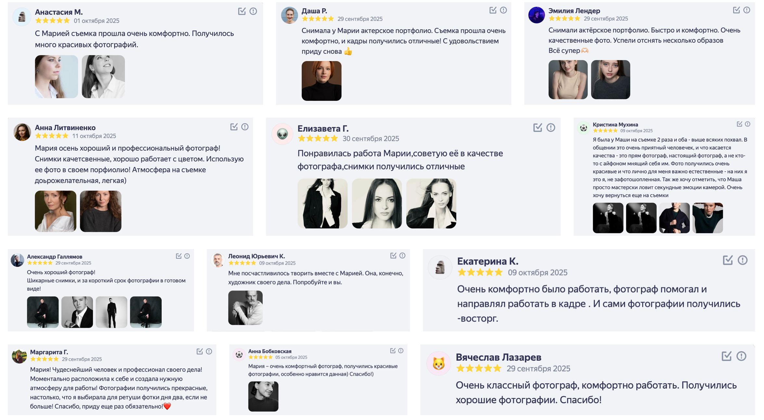Viewport: 764px width, 420px height.
Task: Report Эмилия Лендер's review using the exclamation icon
Action: coord(747,10)
